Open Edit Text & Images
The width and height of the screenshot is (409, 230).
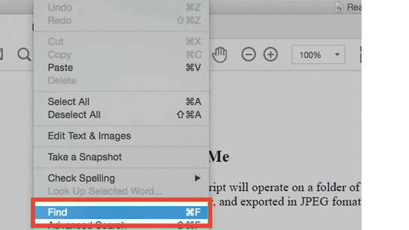click(89, 136)
